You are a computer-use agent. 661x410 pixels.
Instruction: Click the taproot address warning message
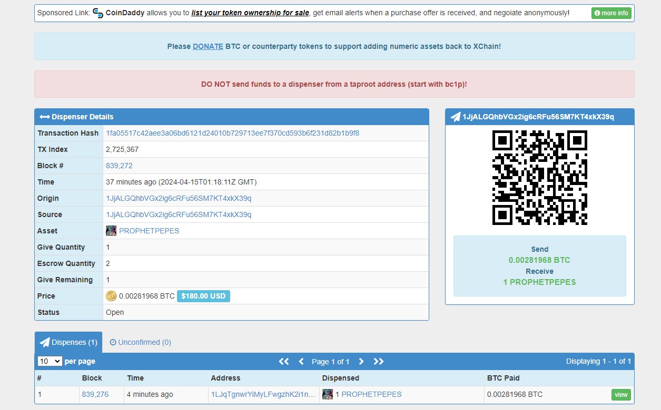point(334,84)
